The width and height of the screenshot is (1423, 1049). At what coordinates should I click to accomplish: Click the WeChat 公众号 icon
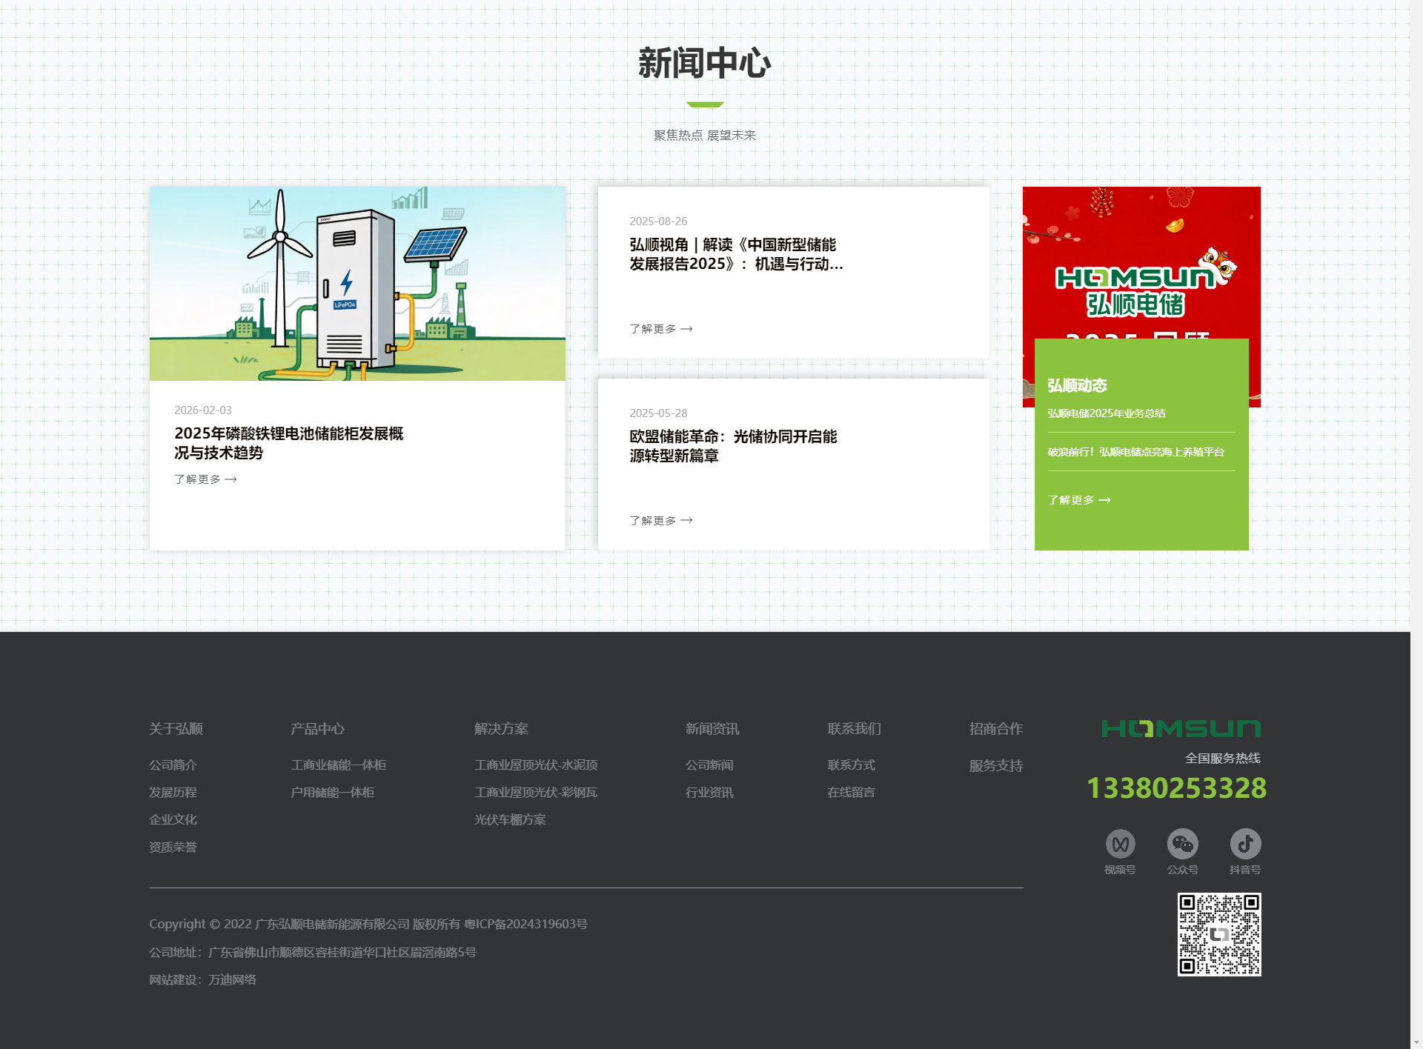tap(1182, 844)
